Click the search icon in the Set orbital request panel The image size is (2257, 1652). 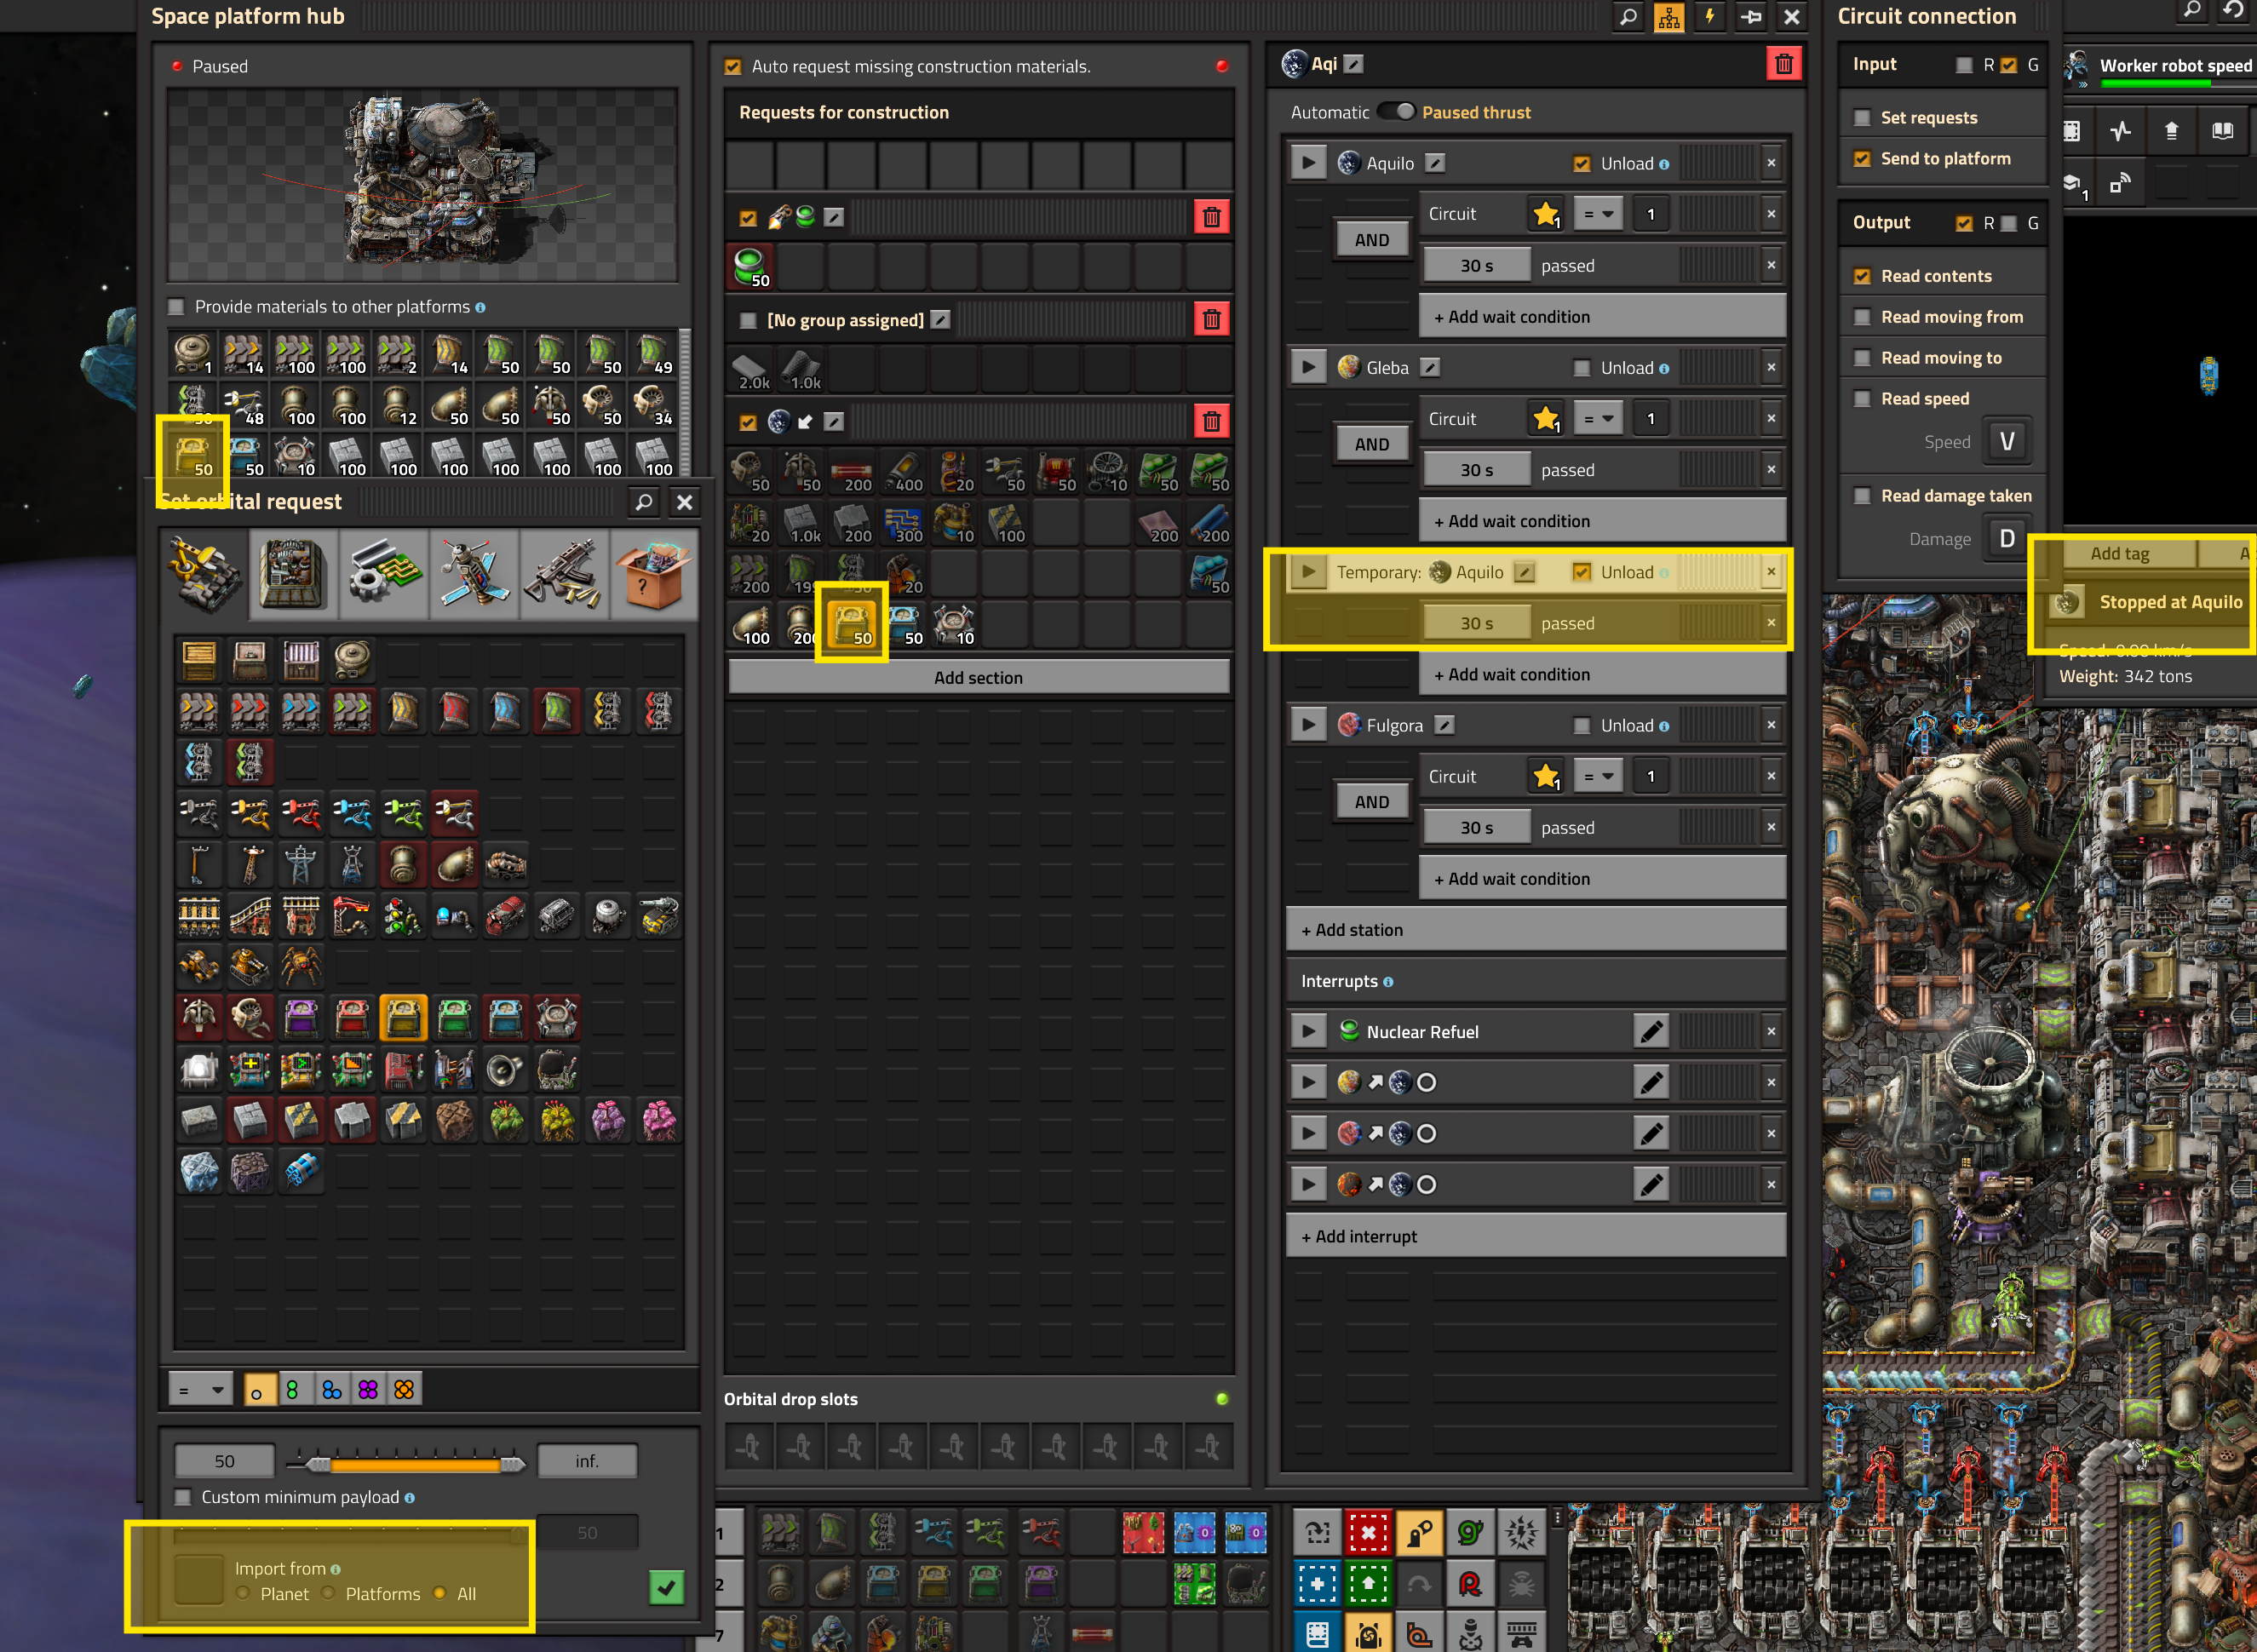tap(644, 502)
